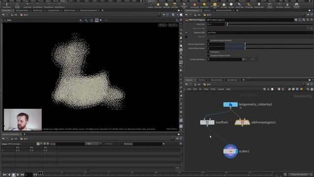
Task: Jump to the first frame
Action: pyautogui.click(x=4, y=175)
